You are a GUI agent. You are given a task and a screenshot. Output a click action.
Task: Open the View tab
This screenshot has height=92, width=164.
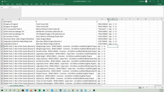point(41,4)
